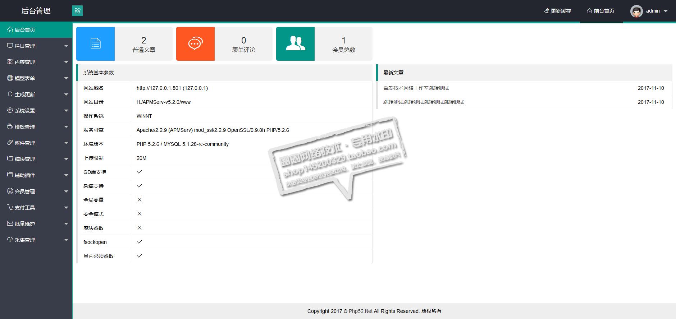The height and width of the screenshot is (319, 676).
Task: Expand the 会员管理 menu arrow
Action: point(66,191)
